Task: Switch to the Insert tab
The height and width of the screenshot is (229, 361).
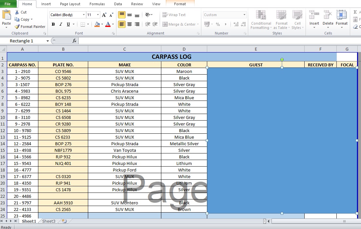Action: [x=46, y=4]
